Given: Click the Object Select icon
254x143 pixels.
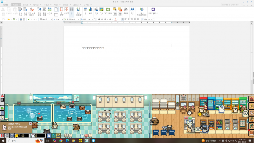Looking at the screenshot, I should pos(115,10).
